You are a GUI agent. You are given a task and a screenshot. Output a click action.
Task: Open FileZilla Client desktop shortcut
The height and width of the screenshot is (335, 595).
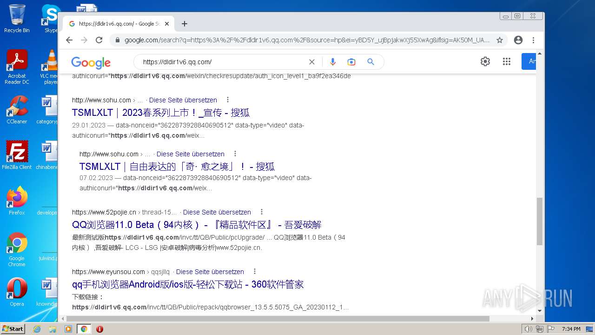coord(17,155)
